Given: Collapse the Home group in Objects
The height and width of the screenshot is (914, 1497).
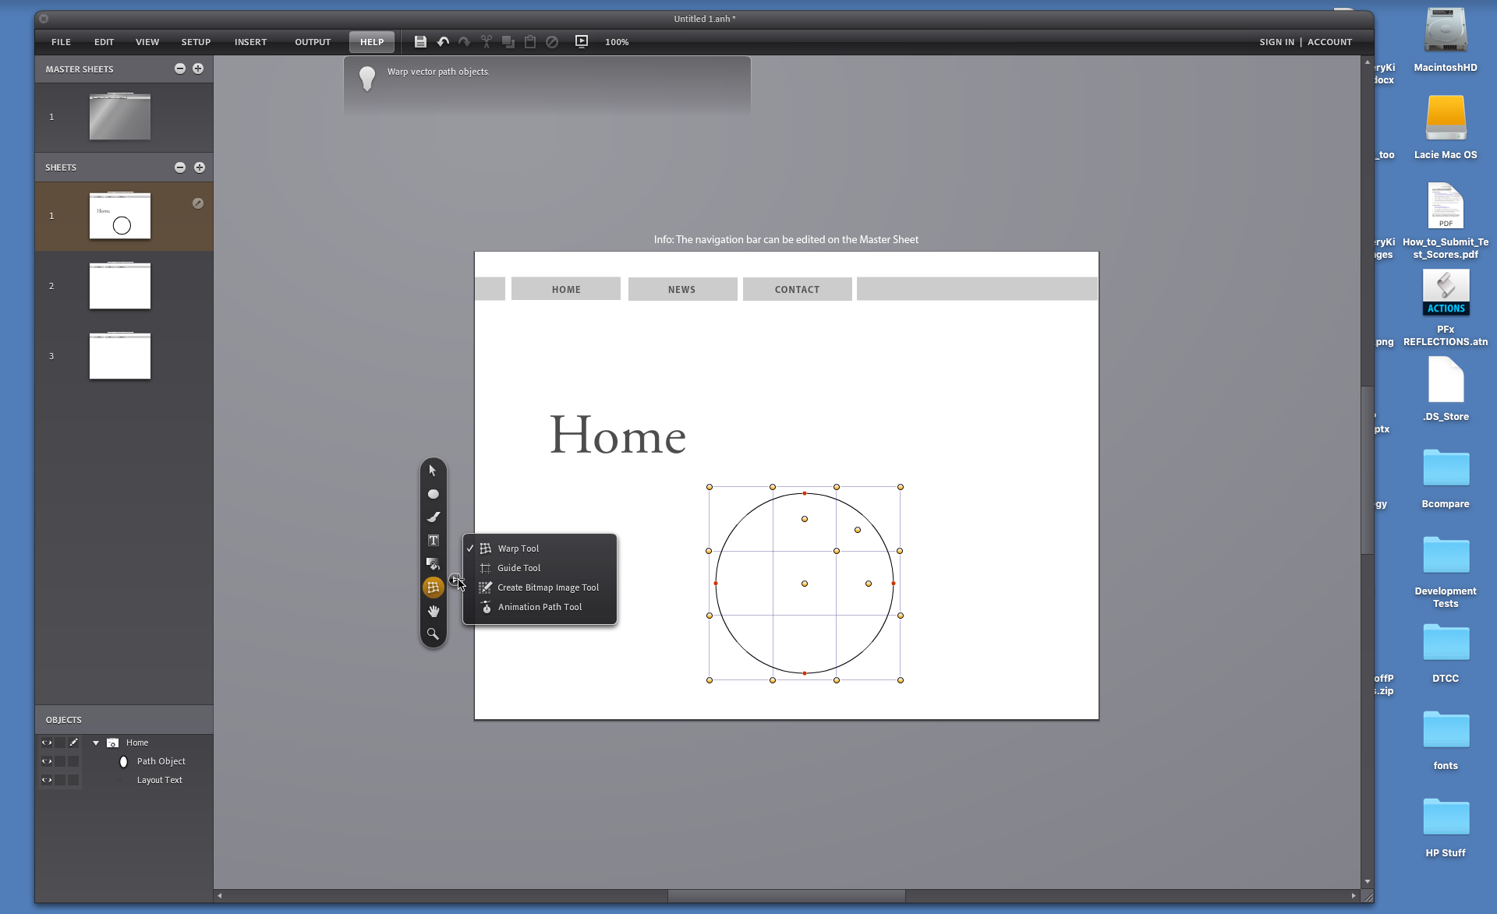Looking at the screenshot, I should (96, 743).
